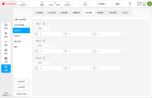Focus tcp_2 Y input field
152x98 pixels.
pyautogui.click(x=79, y=51)
